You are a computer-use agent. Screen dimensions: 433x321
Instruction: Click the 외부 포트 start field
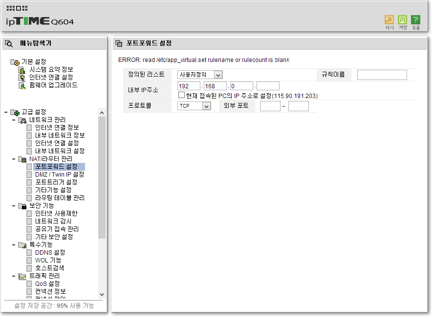coord(270,106)
